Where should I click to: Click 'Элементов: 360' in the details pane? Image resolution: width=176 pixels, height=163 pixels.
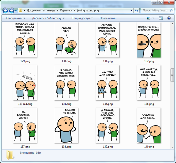tap(30, 153)
